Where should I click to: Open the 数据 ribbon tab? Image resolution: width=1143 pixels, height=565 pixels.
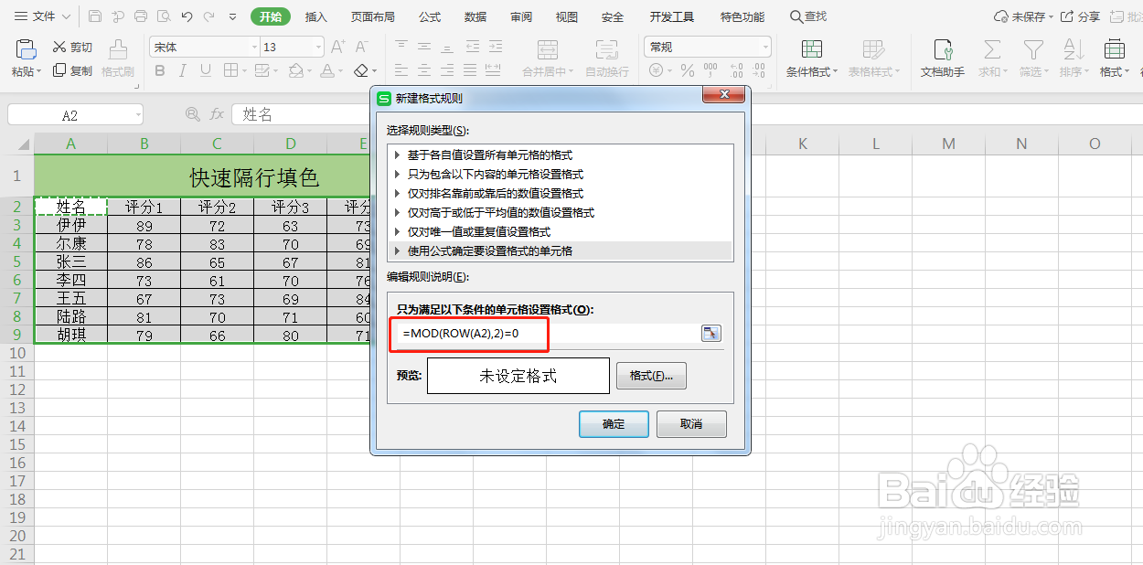click(475, 16)
